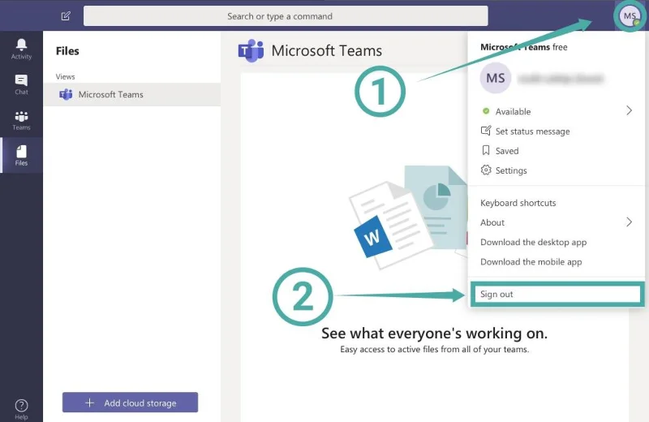Click the Microsoft Teams page title
Image resolution: width=649 pixels, height=422 pixels.
[327, 51]
